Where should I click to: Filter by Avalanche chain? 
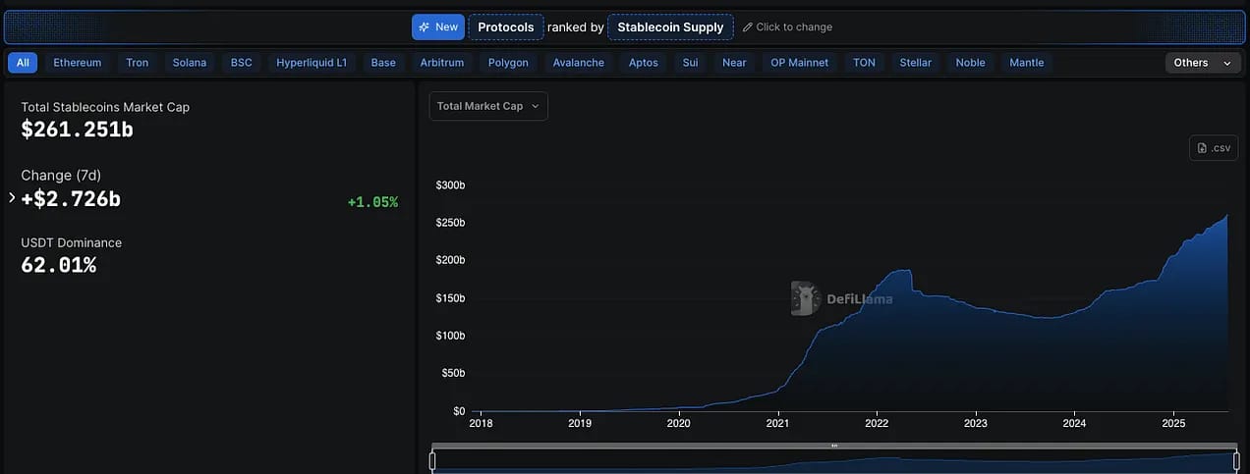coord(579,63)
